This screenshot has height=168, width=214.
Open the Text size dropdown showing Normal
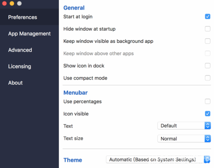(x=184, y=139)
